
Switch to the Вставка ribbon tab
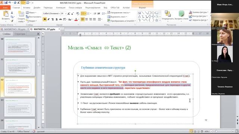(27, 7)
